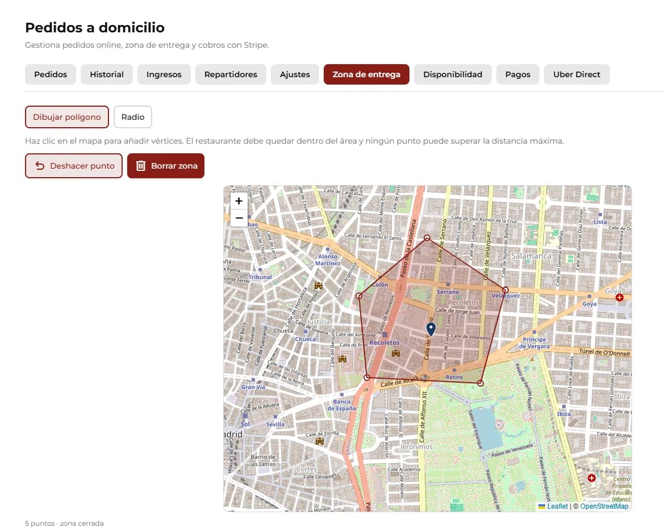Select the top polygon vertex near Calle de Serrano

click(x=427, y=238)
